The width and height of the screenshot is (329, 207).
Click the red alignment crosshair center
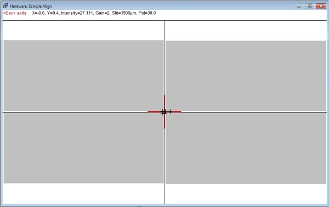[164, 112]
